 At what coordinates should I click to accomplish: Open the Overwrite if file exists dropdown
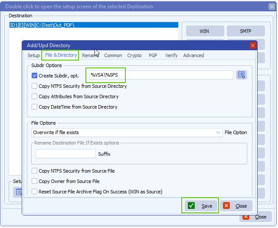(x=218, y=132)
